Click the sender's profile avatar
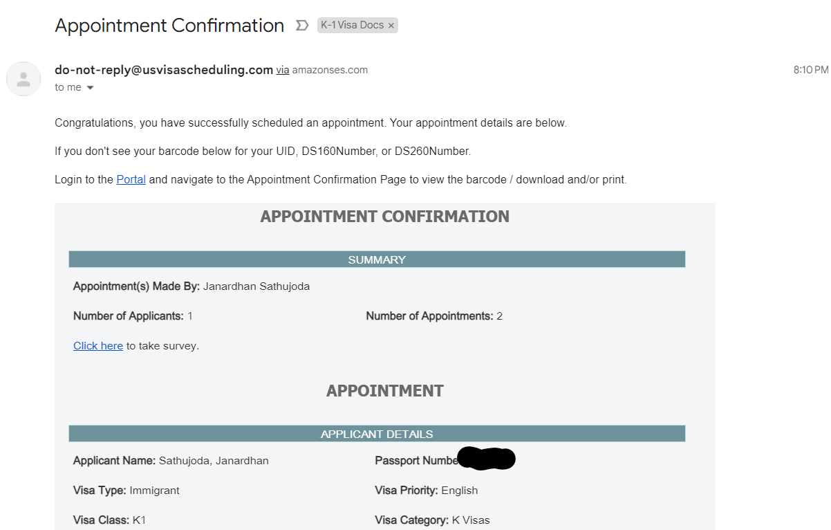The height and width of the screenshot is (530, 831). click(24, 78)
